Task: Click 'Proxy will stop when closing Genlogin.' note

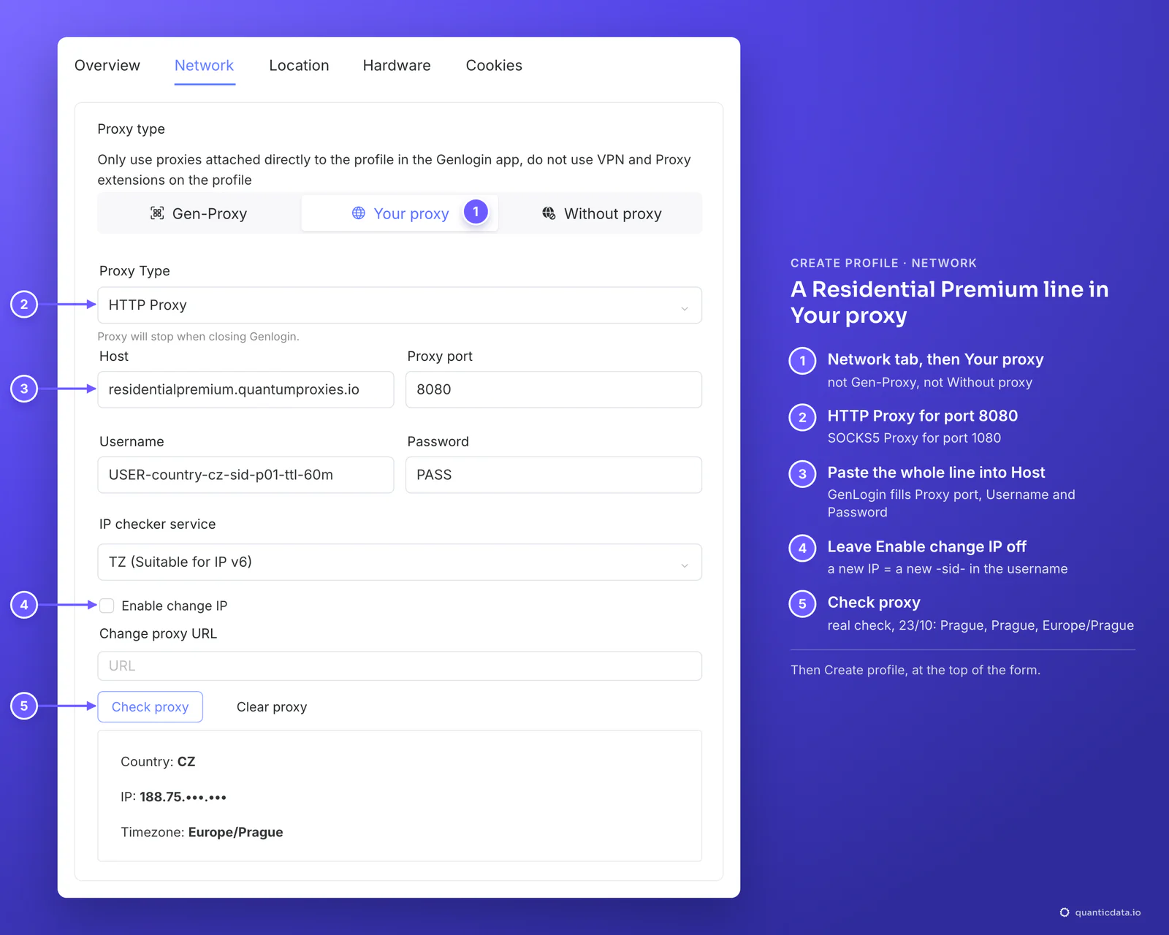Action: (x=199, y=337)
